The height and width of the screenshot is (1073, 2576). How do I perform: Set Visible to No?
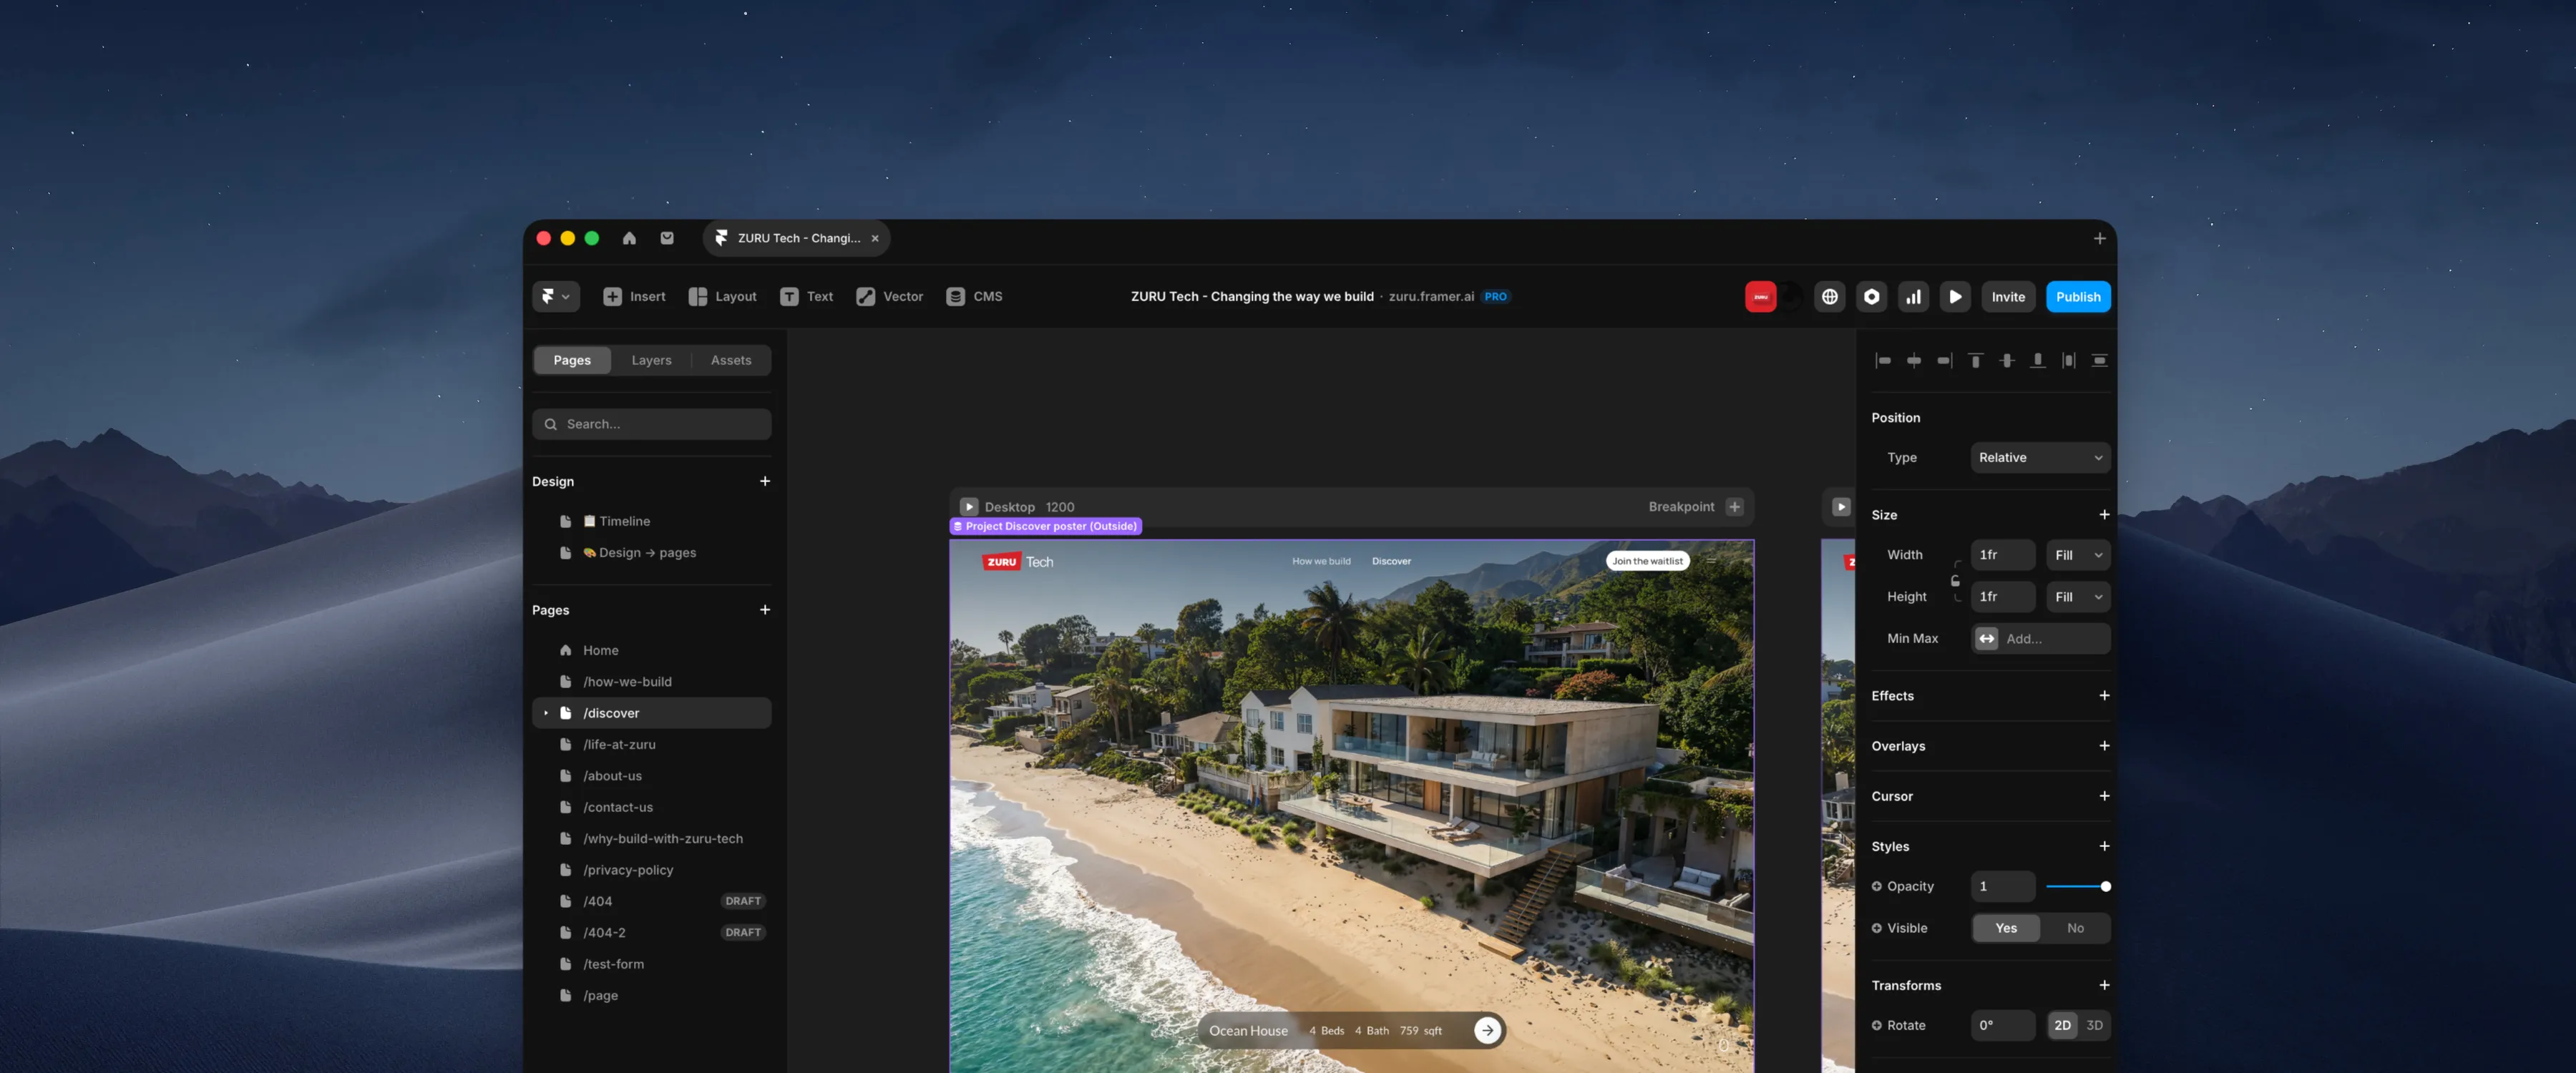coord(2075,928)
